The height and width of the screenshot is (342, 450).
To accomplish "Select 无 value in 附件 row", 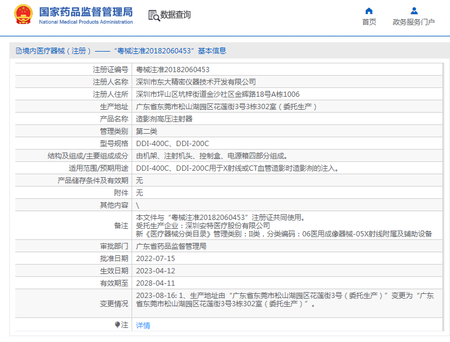I will click(139, 193).
